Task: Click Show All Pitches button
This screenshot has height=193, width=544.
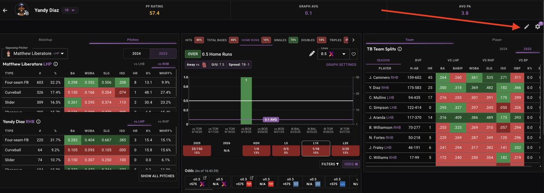Action: [x=158, y=175]
